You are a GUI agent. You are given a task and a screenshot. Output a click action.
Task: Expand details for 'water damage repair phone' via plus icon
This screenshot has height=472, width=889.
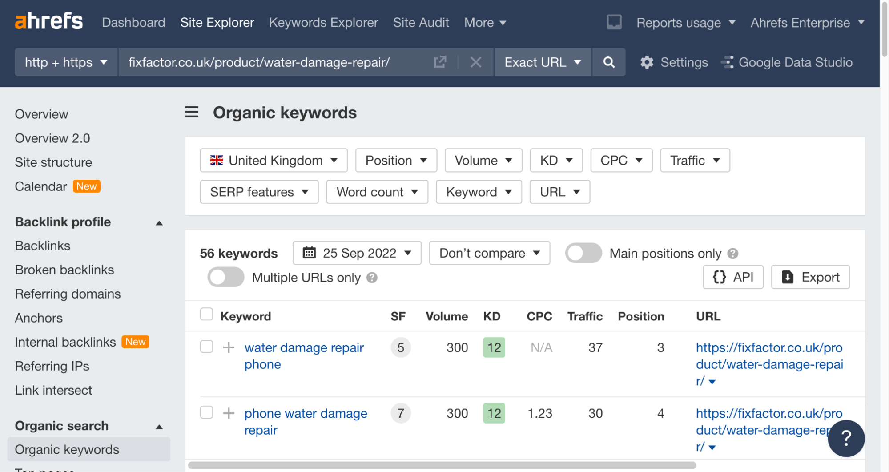click(x=229, y=347)
